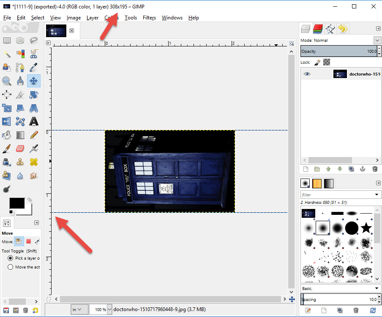Open the Filters menu

point(149,17)
